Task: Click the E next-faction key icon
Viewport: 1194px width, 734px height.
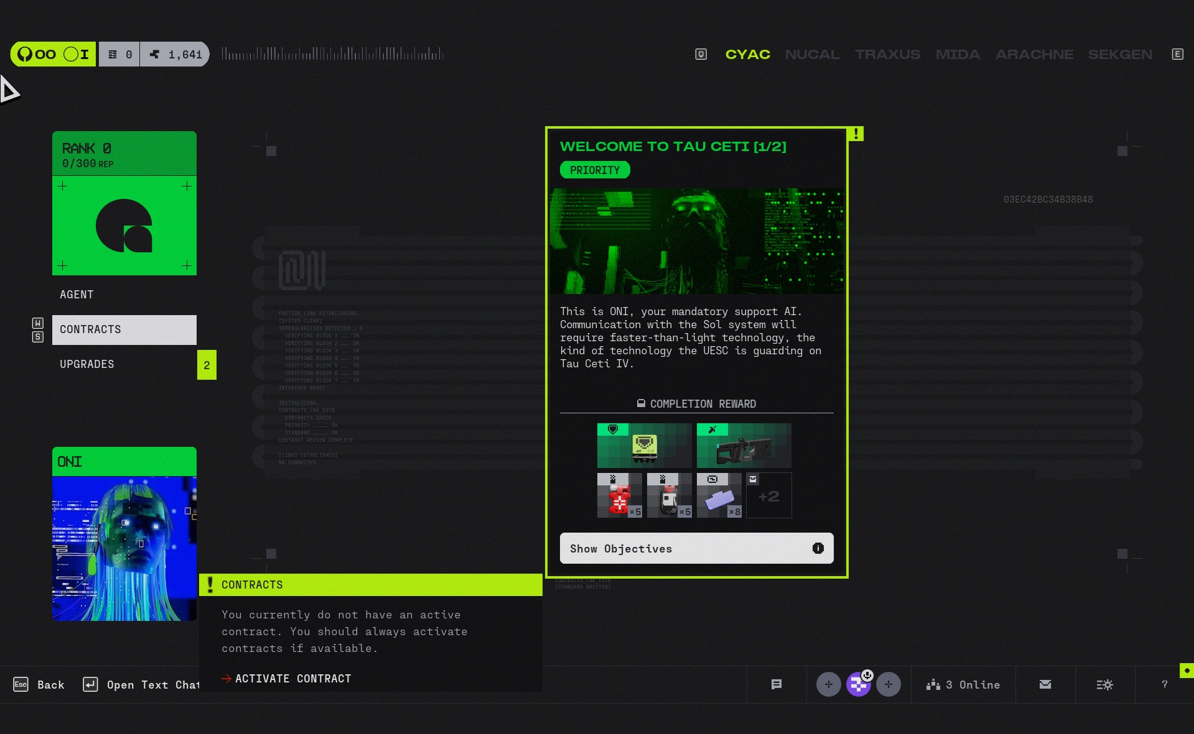Action: [x=1177, y=55]
